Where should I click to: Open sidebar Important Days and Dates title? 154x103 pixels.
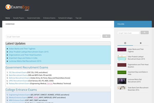(x=138, y=73)
